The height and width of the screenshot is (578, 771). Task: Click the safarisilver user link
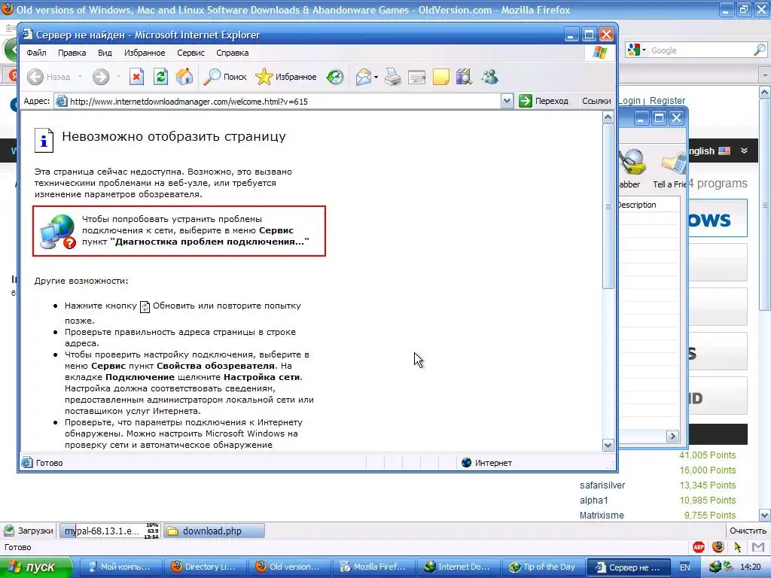[602, 485]
